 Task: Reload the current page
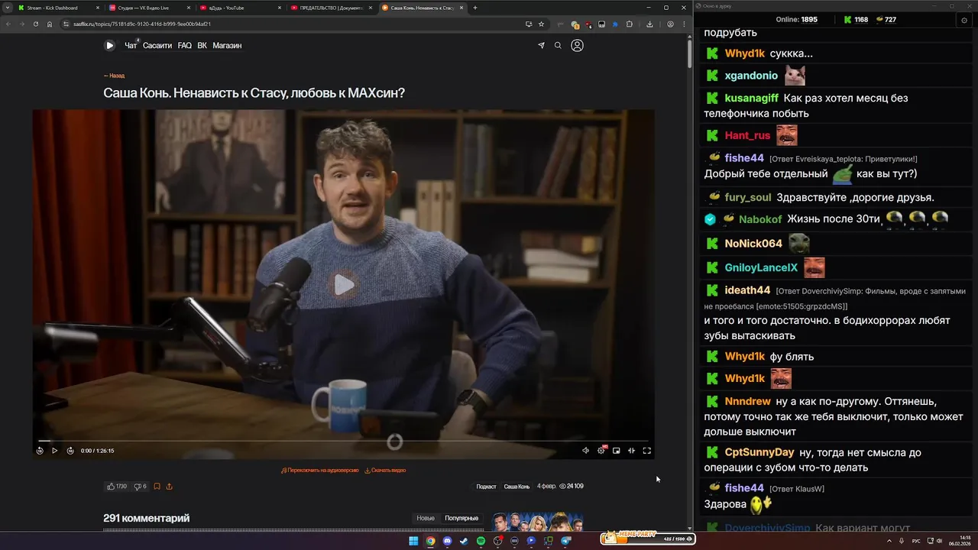(36, 24)
